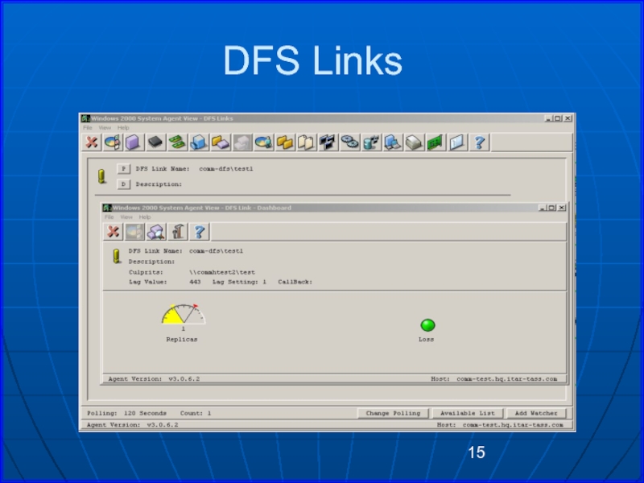This screenshot has width=644, height=483.
Task: Click the green network card icon
Action: 436,142
